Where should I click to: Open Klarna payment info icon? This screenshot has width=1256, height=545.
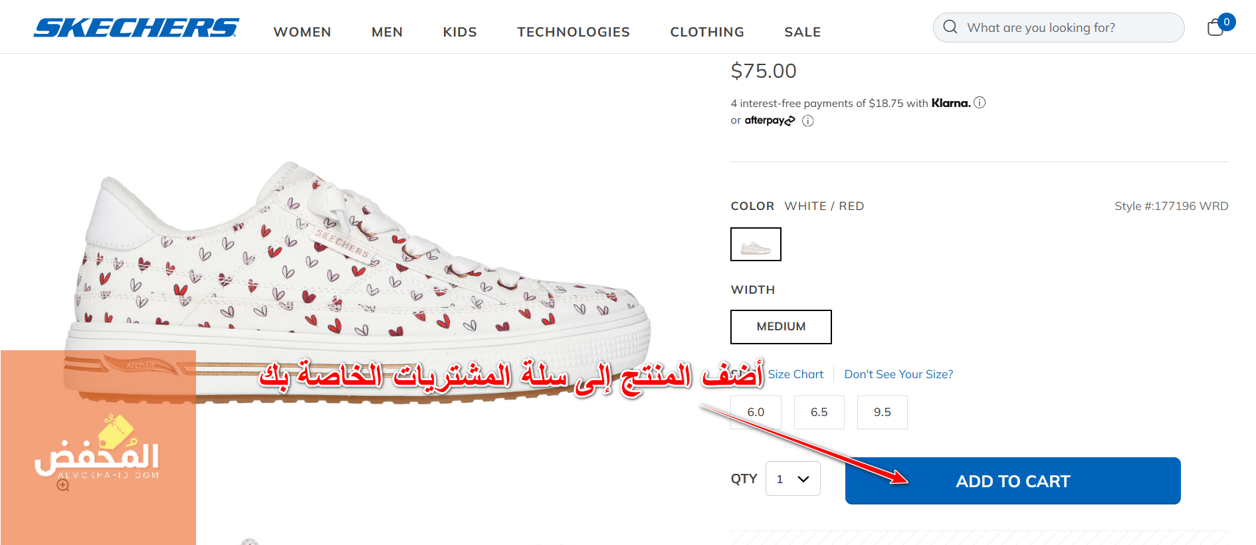point(980,102)
